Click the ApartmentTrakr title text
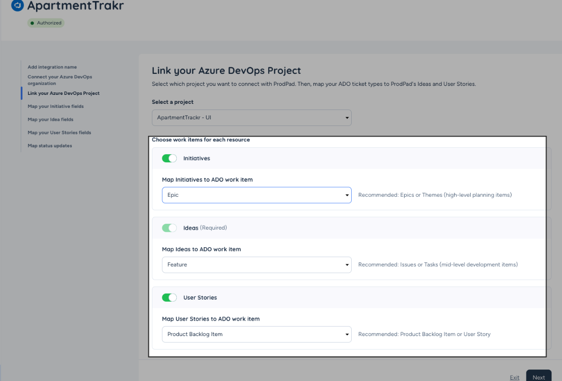This screenshot has height=381, width=562. coord(75,5)
